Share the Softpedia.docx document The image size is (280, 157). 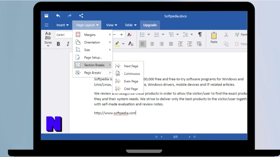(81, 16)
